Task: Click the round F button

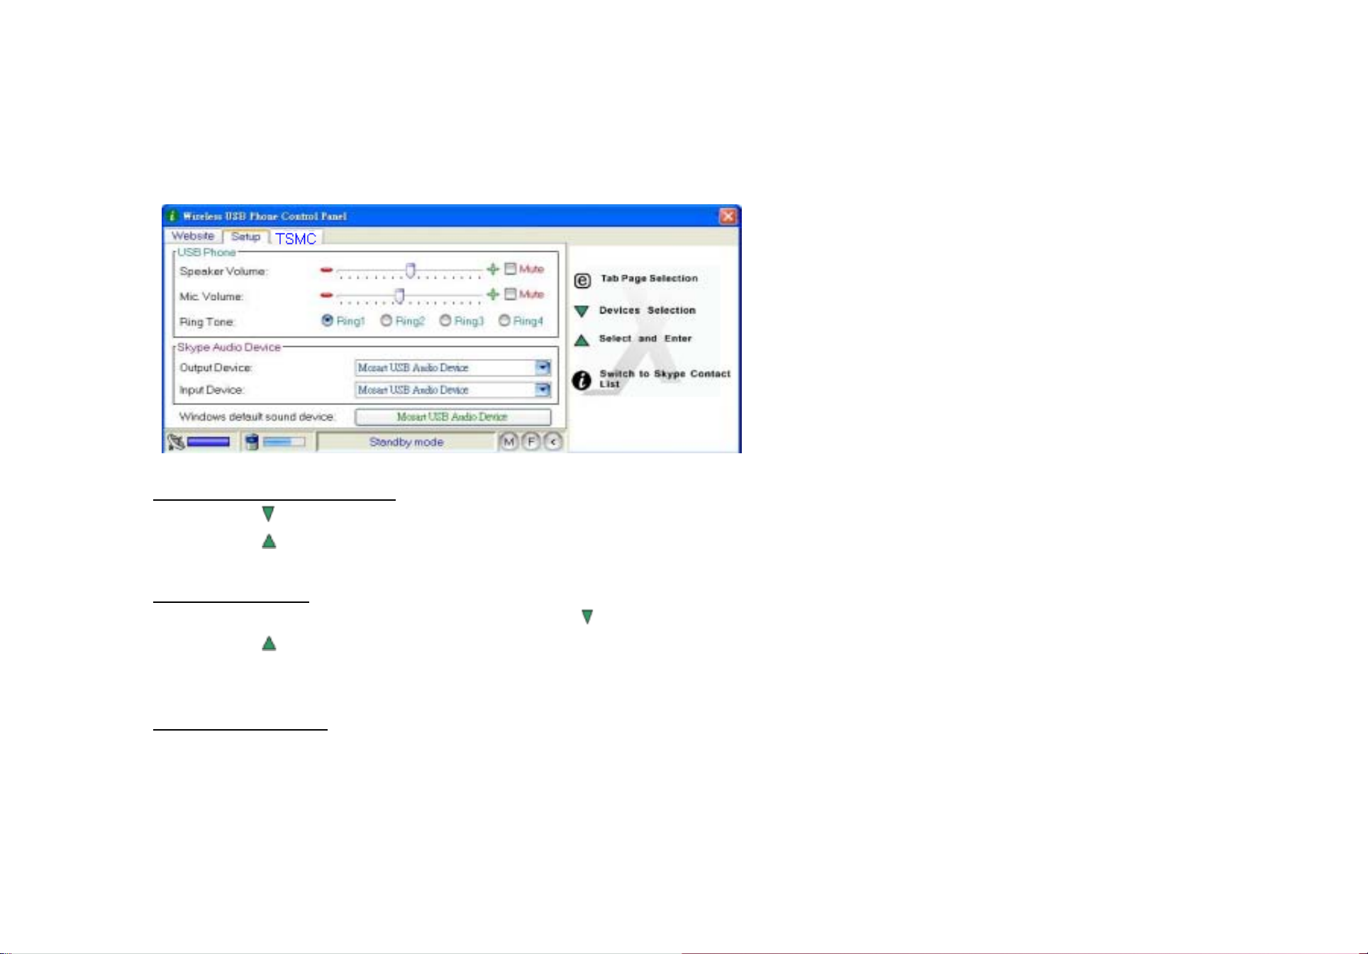Action: pos(531,442)
